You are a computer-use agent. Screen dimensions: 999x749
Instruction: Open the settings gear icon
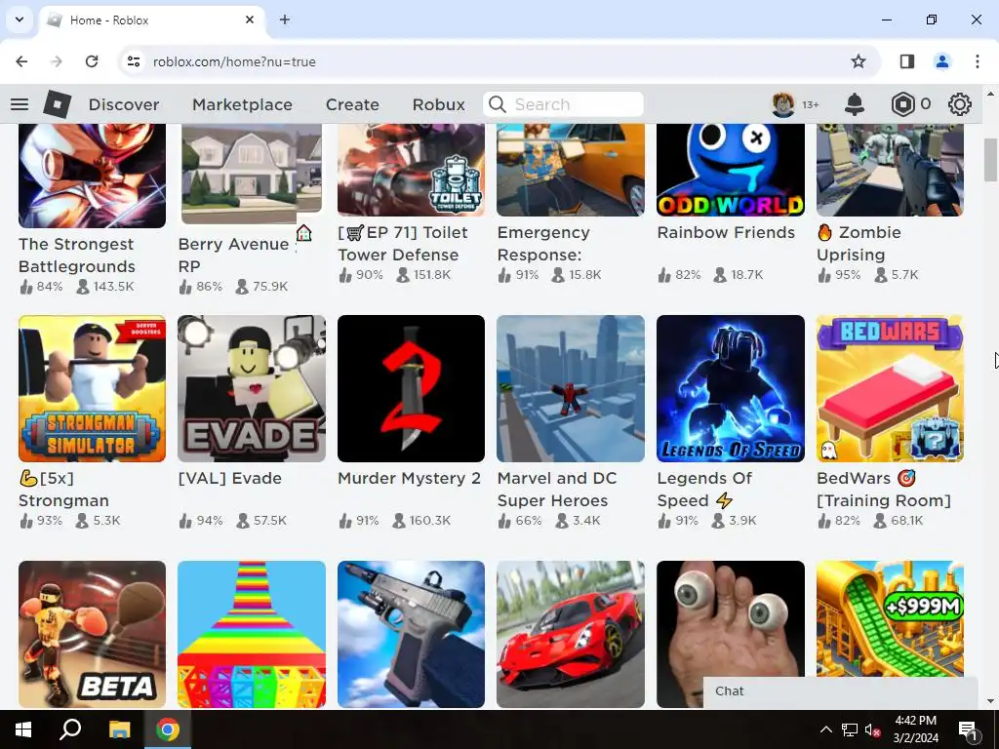(x=960, y=103)
